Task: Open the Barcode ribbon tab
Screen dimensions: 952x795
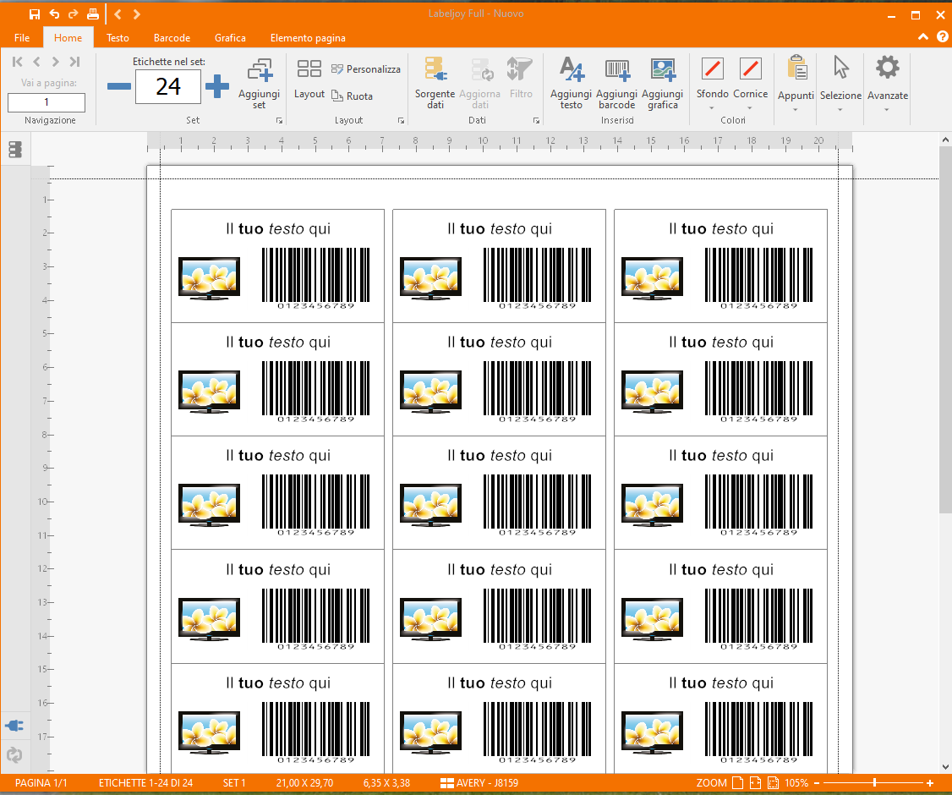Action: point(172,38)
